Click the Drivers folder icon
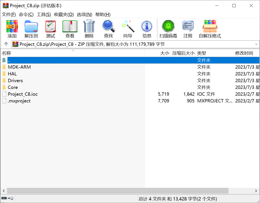The width and height of the screenshot is (260, 203). (4, 81)
